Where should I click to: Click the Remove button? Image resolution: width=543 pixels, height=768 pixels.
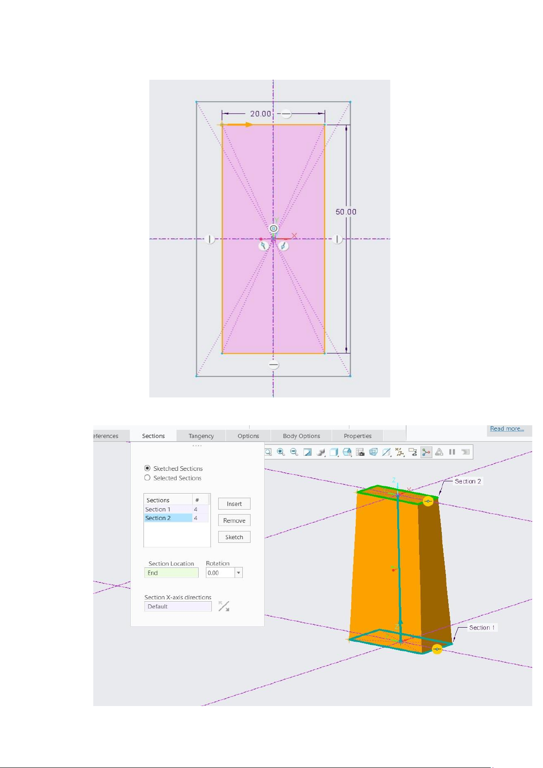234,521
